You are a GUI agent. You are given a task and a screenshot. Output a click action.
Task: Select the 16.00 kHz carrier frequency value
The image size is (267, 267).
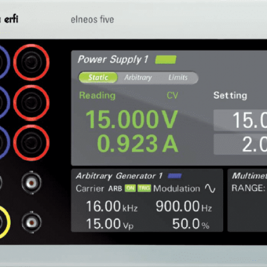pos(112,206)
